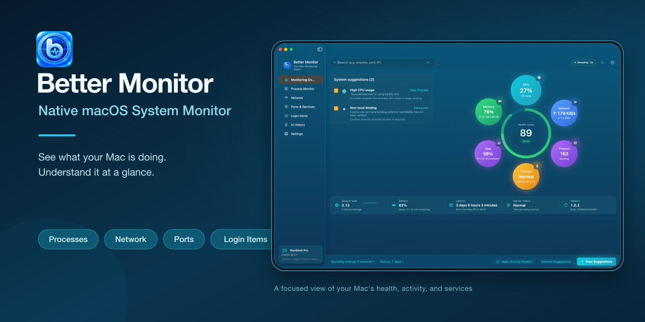This screenshot has height=322, width=645.
Task: Click the thermometer badge on the Thermal bubble
Action: [x=537, y=166]
